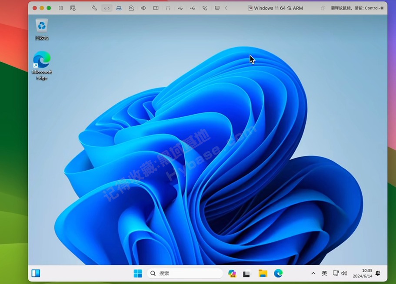Collapse the device toolbar with the left chevron
This screenshot has height=284, width=396.
coord(226,8)
